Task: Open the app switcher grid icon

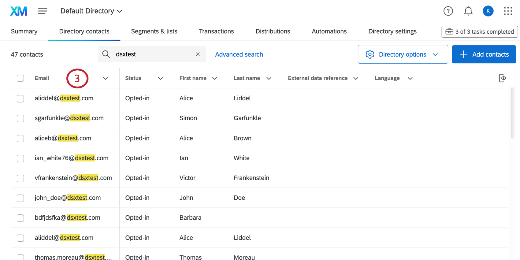Action: click(508, 11)
